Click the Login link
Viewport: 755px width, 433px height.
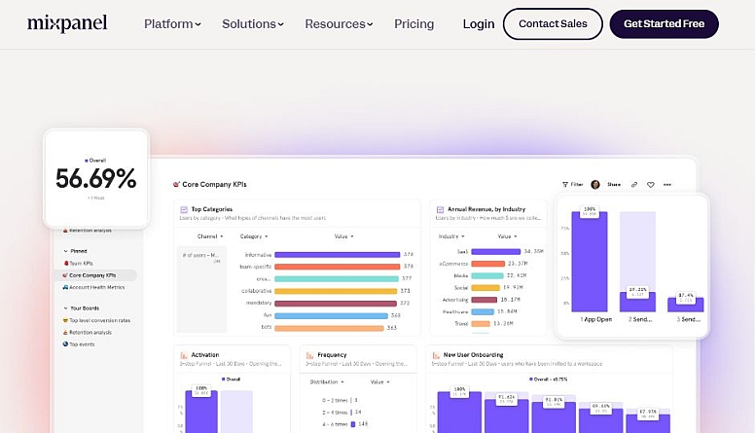tap(479, 23)
